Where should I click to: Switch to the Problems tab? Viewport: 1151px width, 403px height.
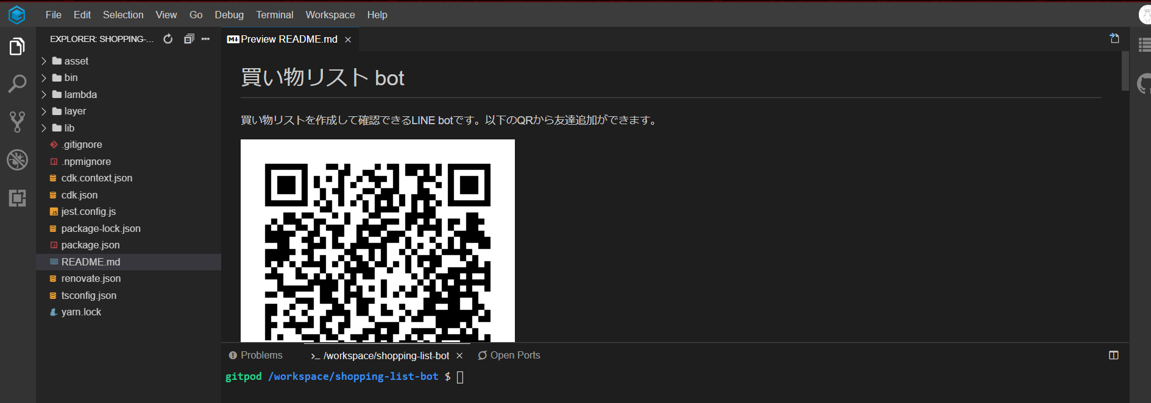click(256, 356)
